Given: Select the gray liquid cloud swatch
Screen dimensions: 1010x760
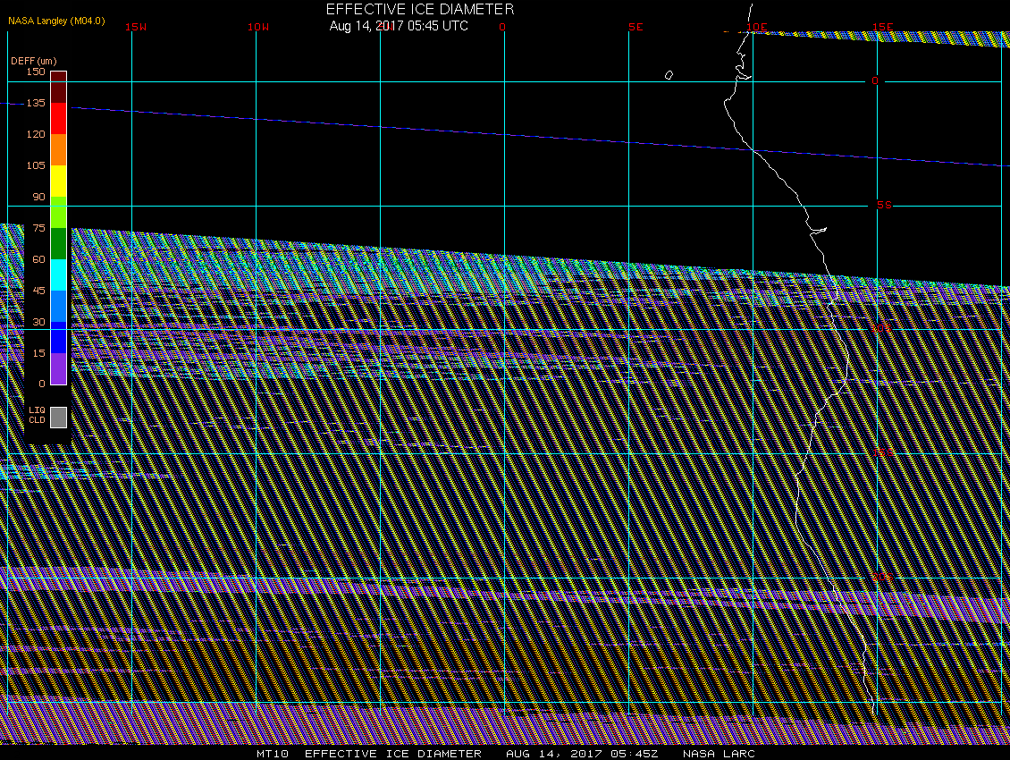Looking at the screenshot, I should (59, 417).
